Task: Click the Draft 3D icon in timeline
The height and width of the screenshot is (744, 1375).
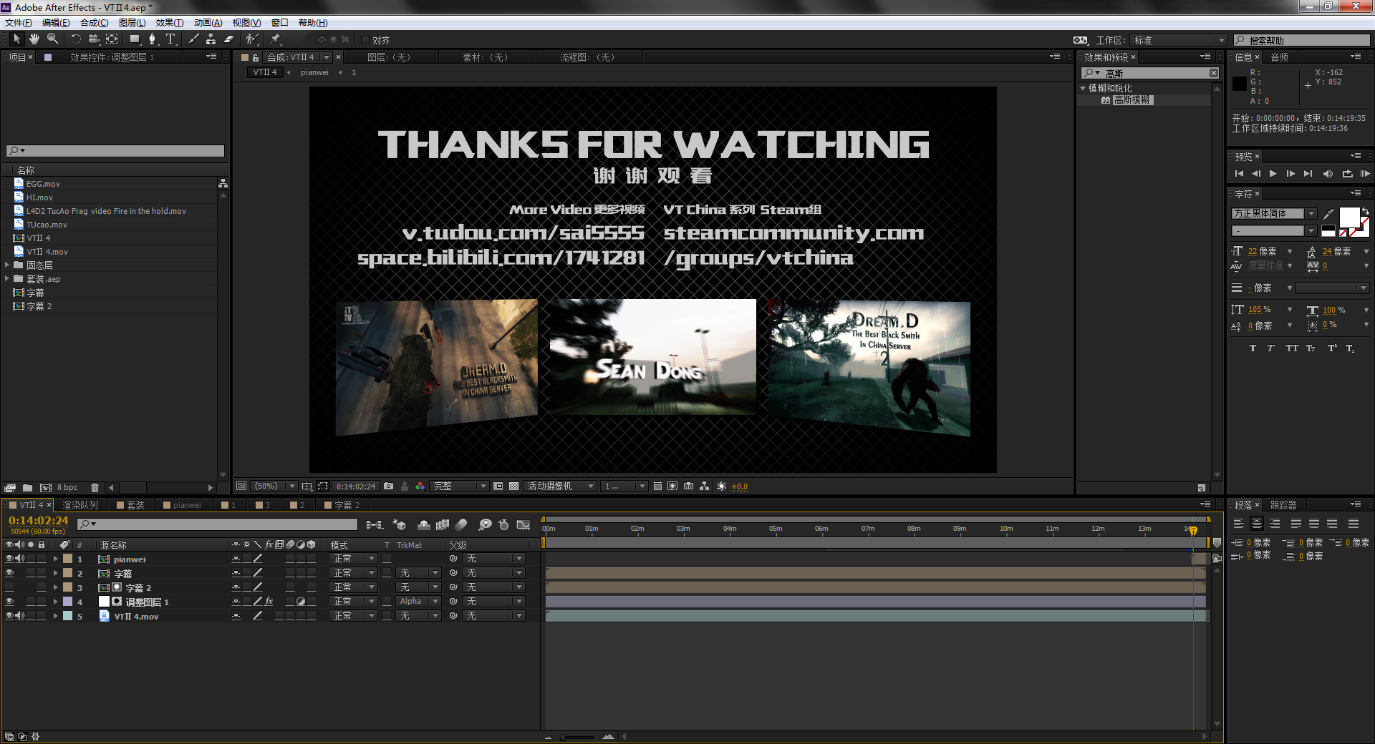Action: [400, 525]
